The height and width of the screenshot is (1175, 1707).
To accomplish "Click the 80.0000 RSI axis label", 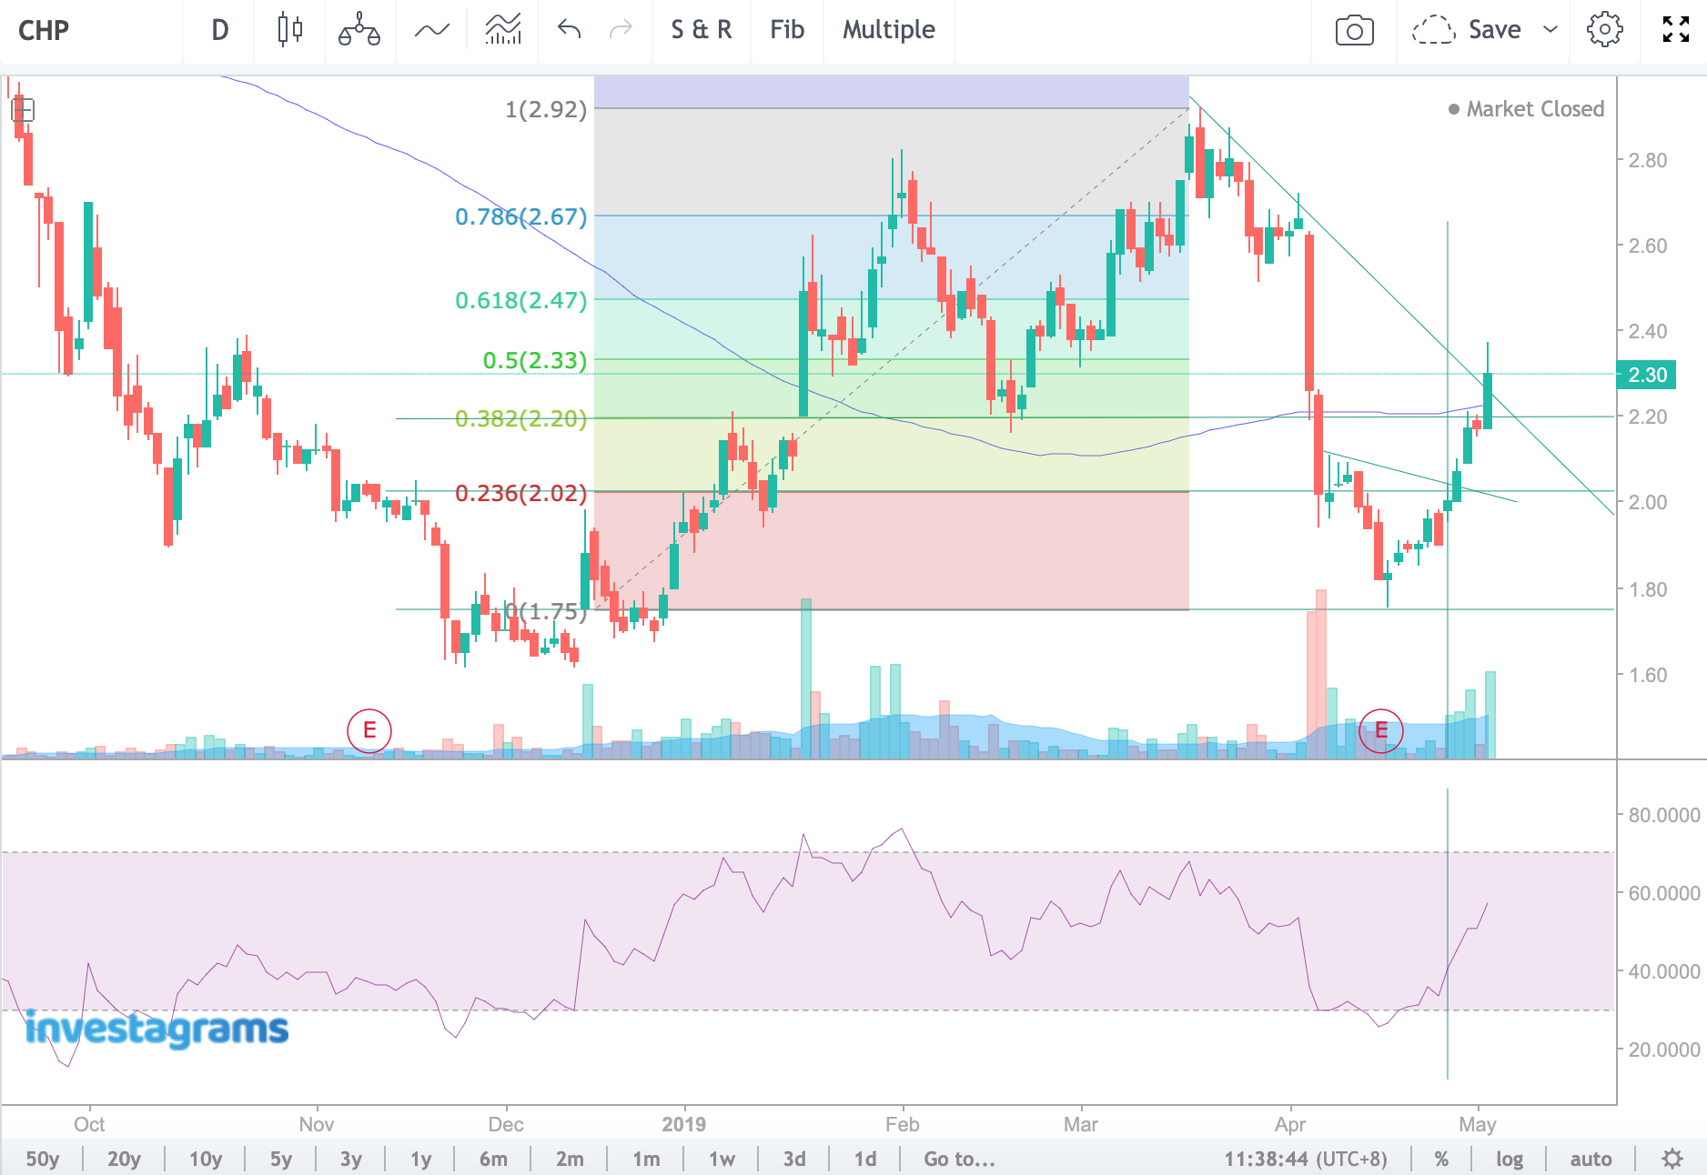I will (1664, 815).
